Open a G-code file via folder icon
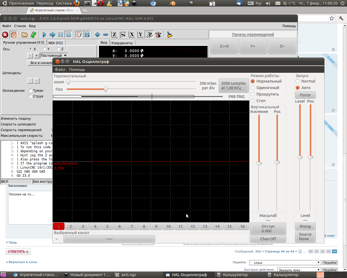This screenshot has width=347, height=278. pos(25,35)
